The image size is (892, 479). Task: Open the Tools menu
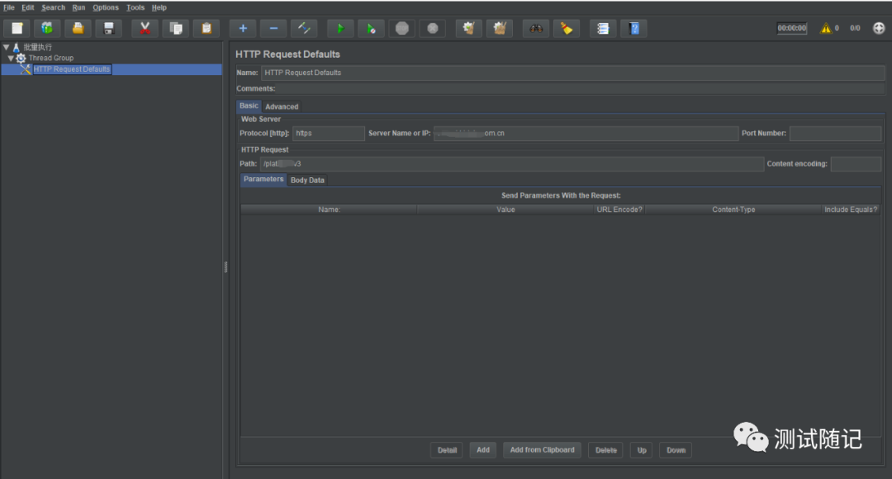click(135, 7)
